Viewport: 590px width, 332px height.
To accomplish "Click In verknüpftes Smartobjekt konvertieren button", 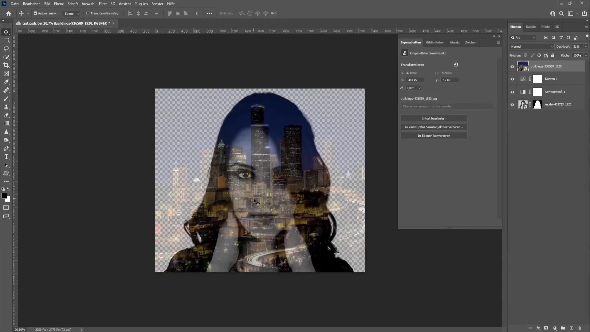I will coord(434,127).
